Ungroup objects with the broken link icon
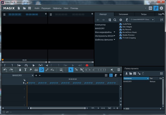Viewport: 166px width, 115px height. click(x=52, y=70)
